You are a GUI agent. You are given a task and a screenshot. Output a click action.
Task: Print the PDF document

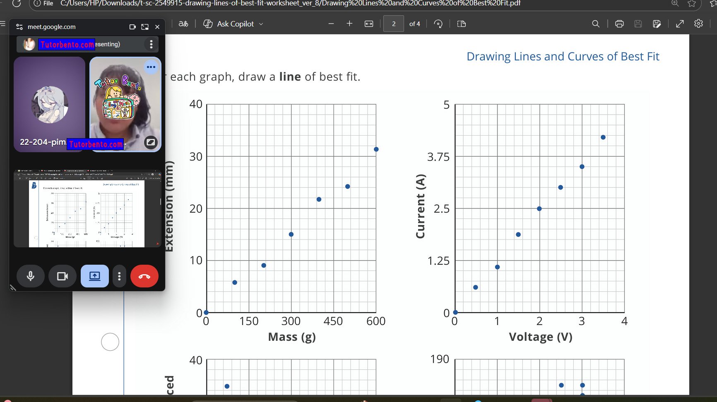click(x=619, y=24)
